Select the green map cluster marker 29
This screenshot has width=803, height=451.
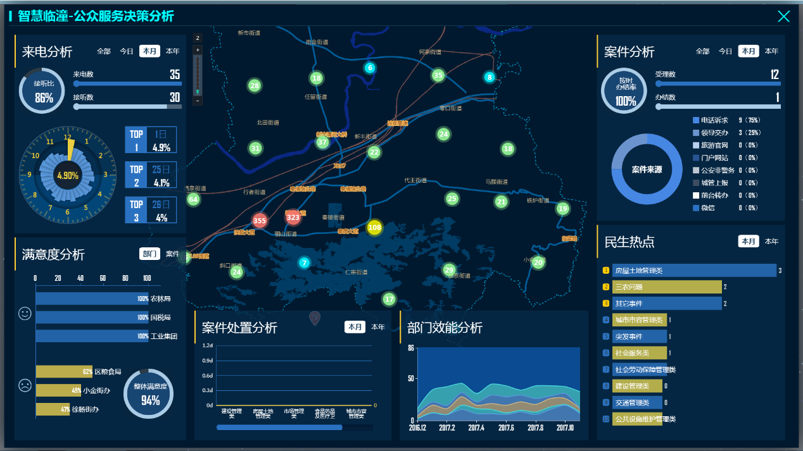pyautogui.click(x=449, y=269)
